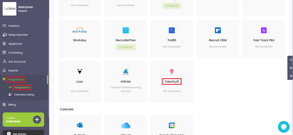Click the Traffit card title
Image resolution: width=293 pixels, height=135 pixels.
click(172, 40)
